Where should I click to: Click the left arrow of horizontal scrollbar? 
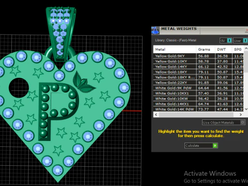pyautogui.click(x=156, y=115)
